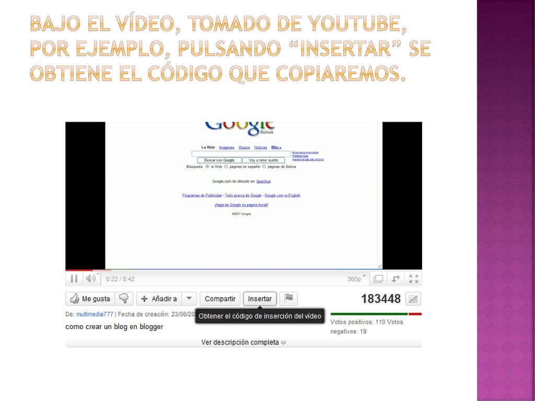
Task: Toggle the expand player size icon
Action: pos(395,279)
